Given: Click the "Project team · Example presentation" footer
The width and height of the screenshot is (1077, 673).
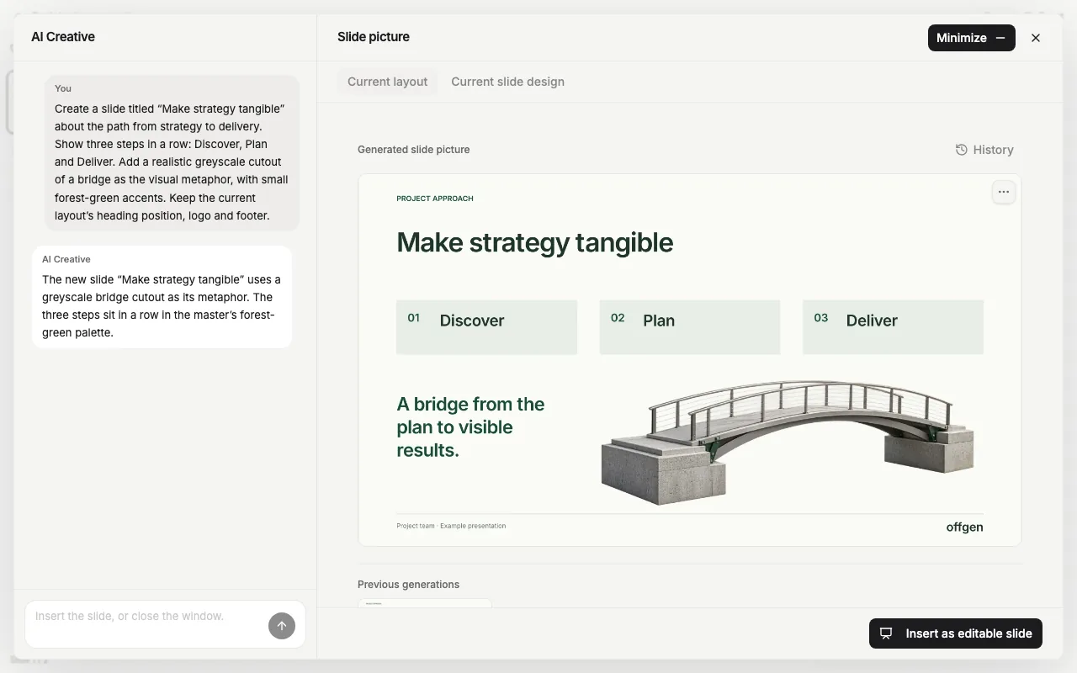Looking at the screenshot, I should tap(451, 526).
